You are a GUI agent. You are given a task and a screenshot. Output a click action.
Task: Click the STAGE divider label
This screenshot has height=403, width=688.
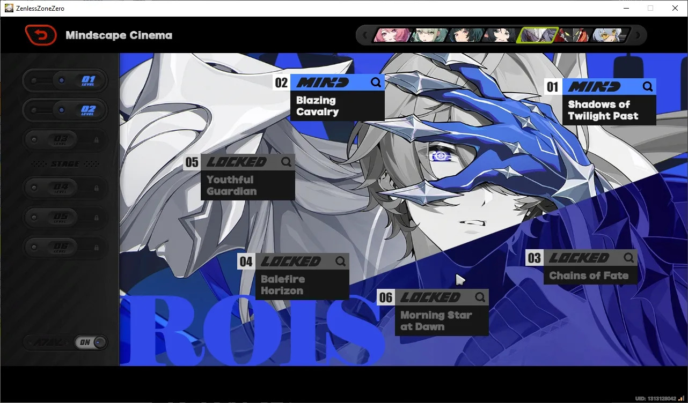click(65, 164)
